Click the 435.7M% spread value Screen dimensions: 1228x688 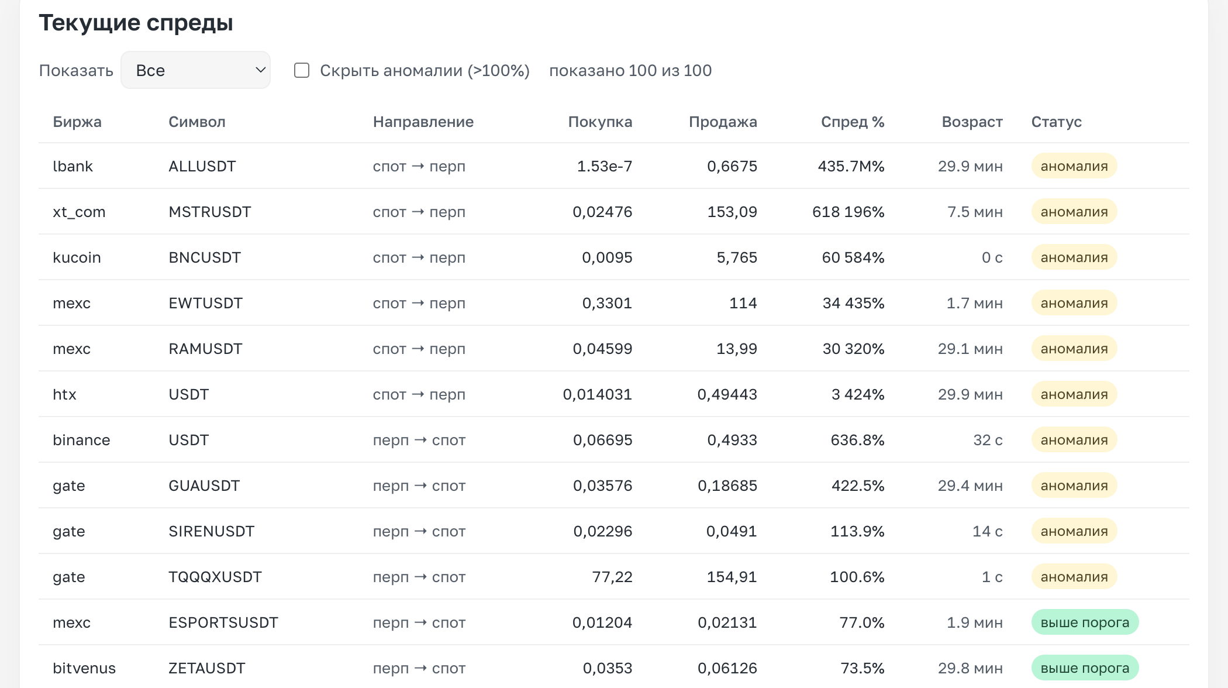851,166
